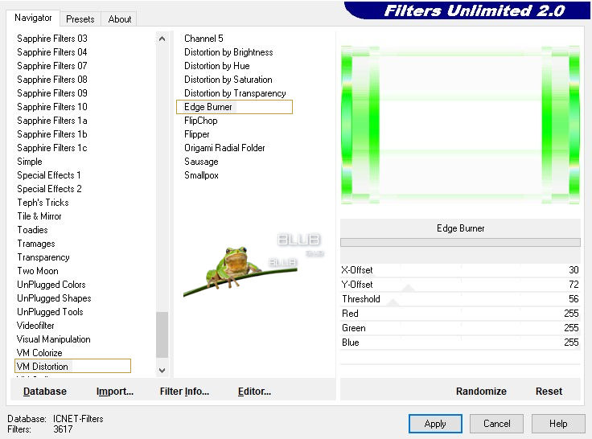The width and height of the screenshot is (592, 439).
Task: Reset the filter parameters
Action: coord(549,391)
